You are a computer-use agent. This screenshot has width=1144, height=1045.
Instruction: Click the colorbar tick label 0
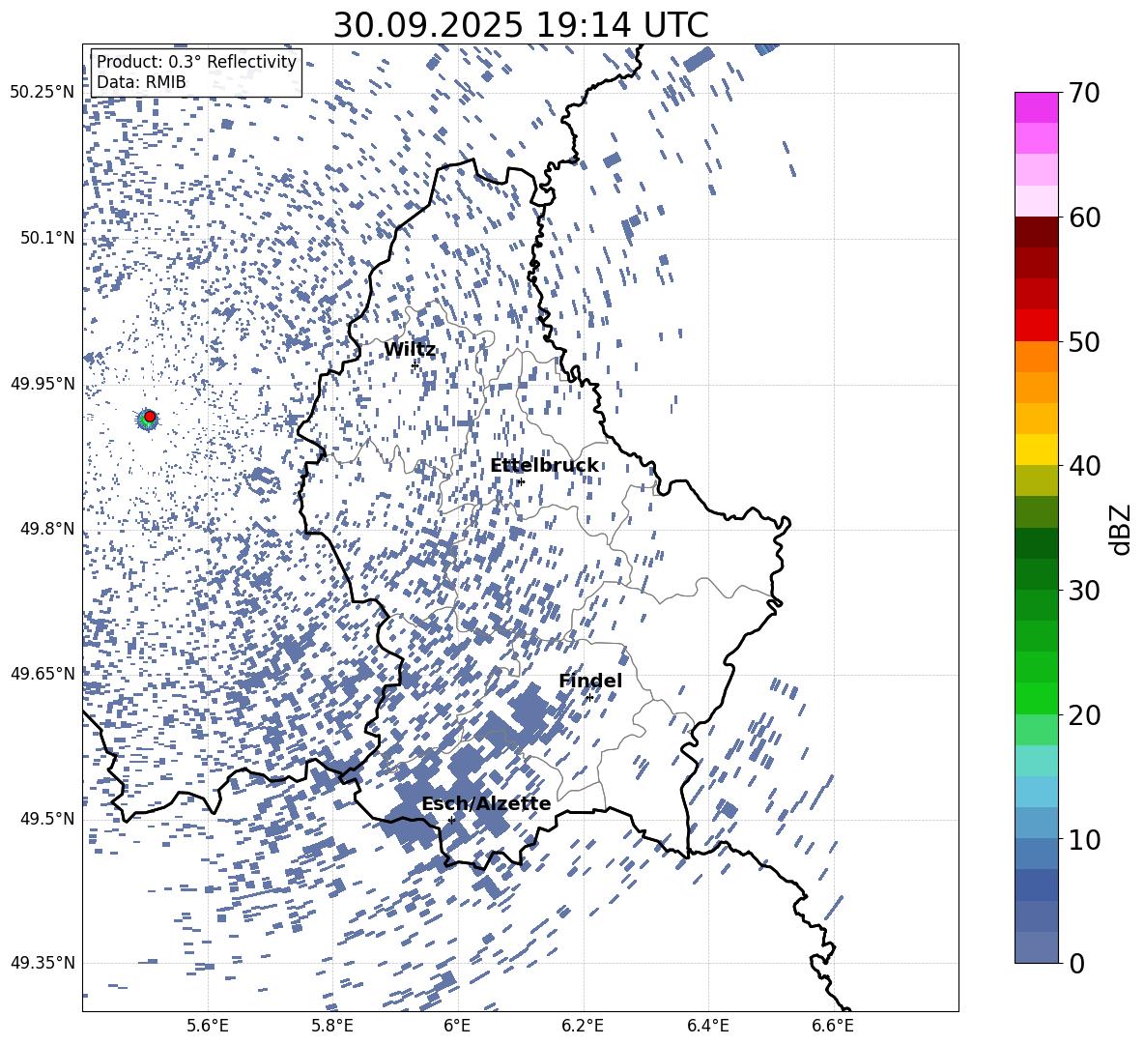(1076, 963)
